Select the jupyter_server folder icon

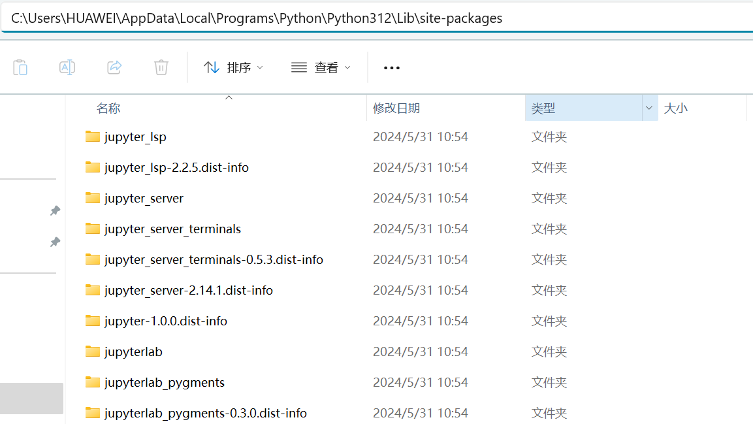tap(93, 198)
